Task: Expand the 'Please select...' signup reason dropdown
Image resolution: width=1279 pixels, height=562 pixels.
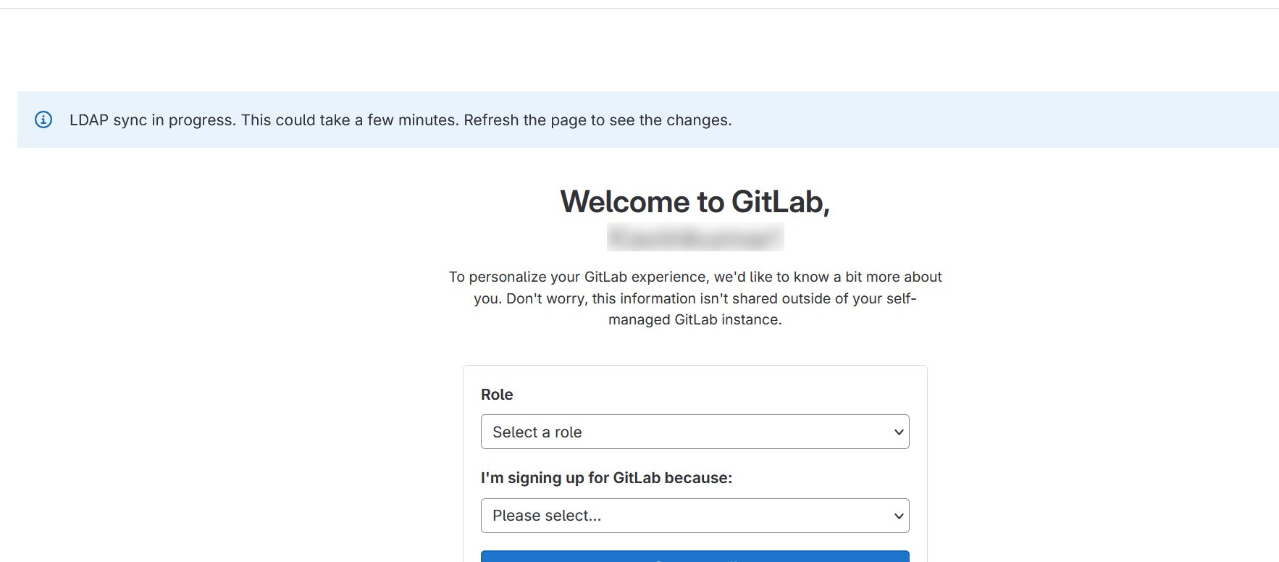Action: click(694, 516)
